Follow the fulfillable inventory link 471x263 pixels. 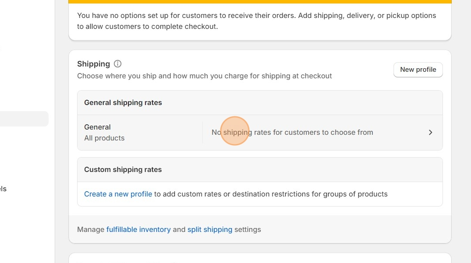pos(138,229)
